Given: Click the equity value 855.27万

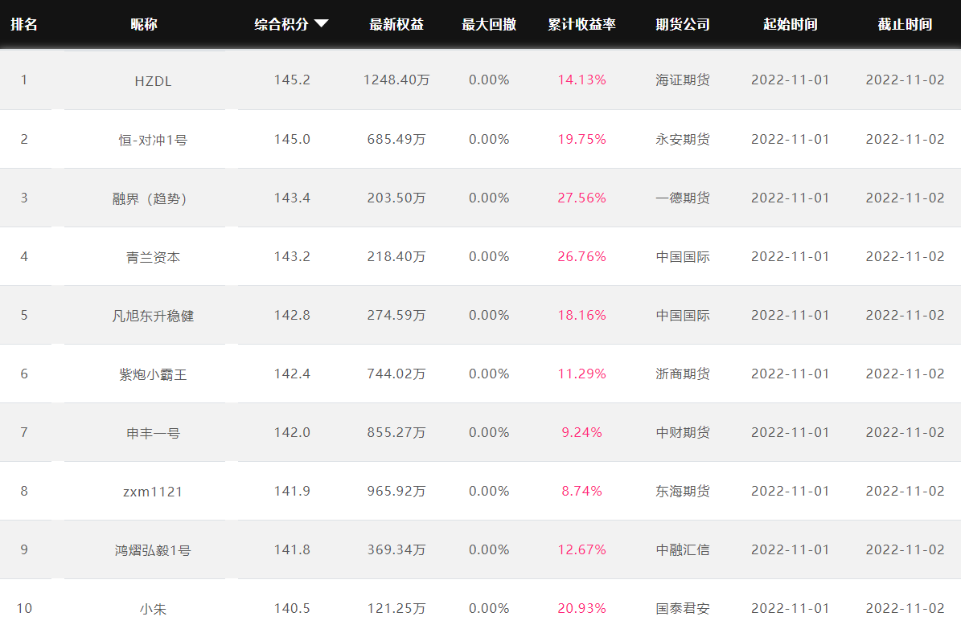Looking at the screenshot, I should pyautogui.click(x=396, y=433).
